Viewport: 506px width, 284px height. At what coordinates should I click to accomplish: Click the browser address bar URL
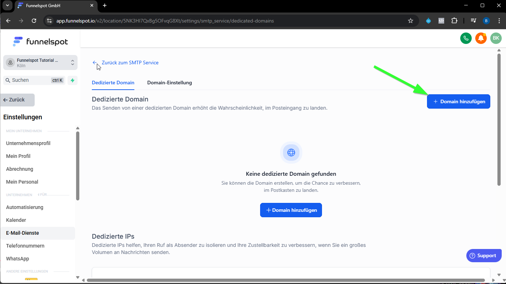[x=165, y=21]
